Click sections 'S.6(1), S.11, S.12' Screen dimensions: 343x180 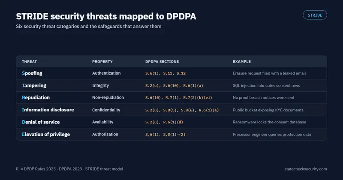coord(165,73)
